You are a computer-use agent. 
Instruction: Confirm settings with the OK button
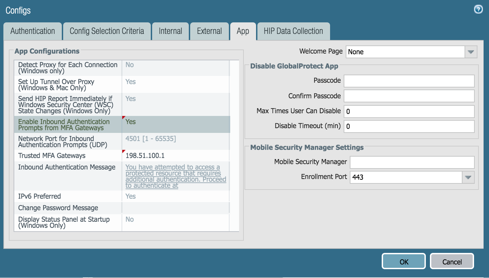[x=404, y=261]
